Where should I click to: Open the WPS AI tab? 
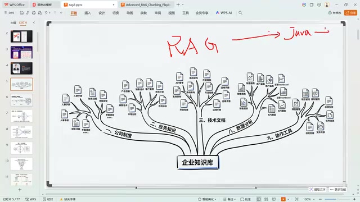coord(224,13)
